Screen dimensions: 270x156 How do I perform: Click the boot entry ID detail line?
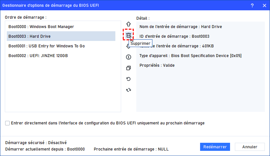[174, 36]
